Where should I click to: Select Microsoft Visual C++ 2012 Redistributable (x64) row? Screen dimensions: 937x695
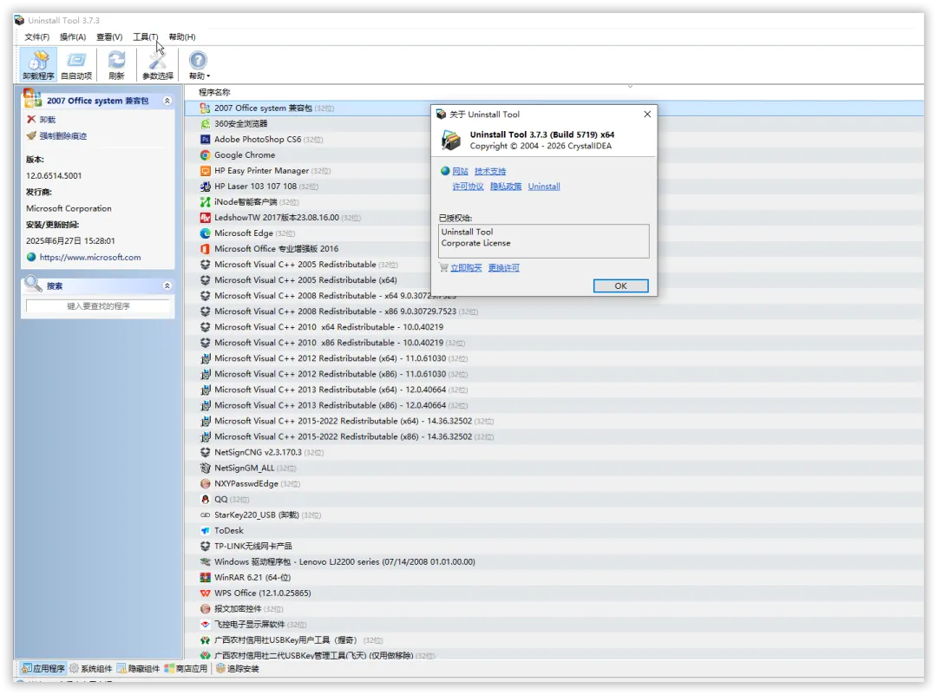pyautogui.click(x=554, y=358)
